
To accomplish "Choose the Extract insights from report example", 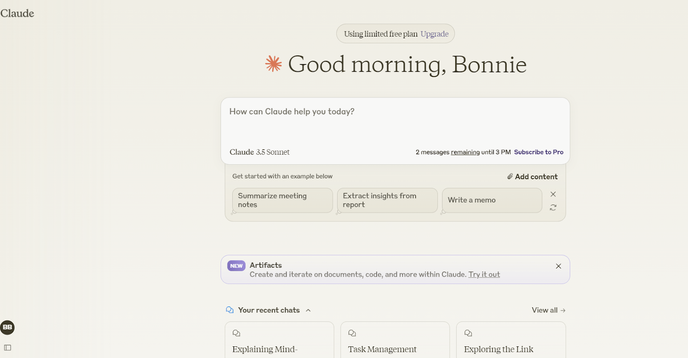I will [x=387, y=200].
